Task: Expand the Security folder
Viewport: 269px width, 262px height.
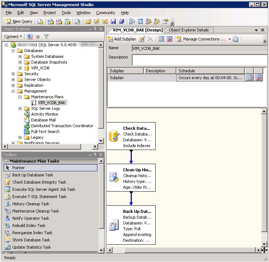Action: [13, 74]
